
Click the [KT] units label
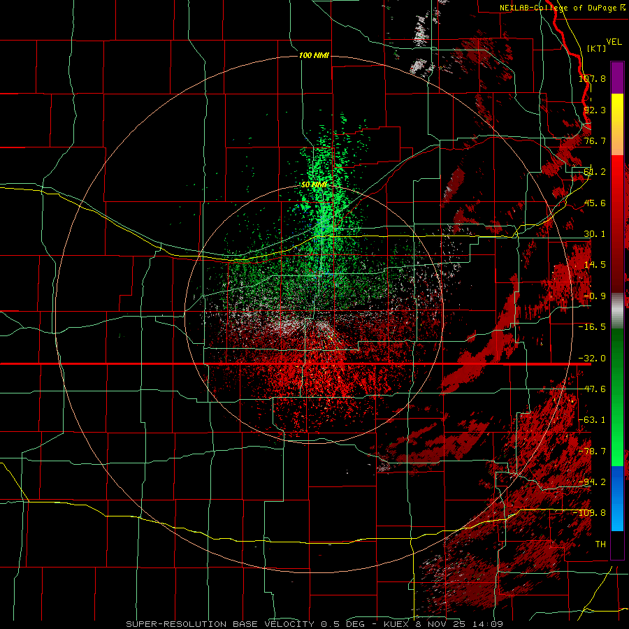[x=597, y=48]
